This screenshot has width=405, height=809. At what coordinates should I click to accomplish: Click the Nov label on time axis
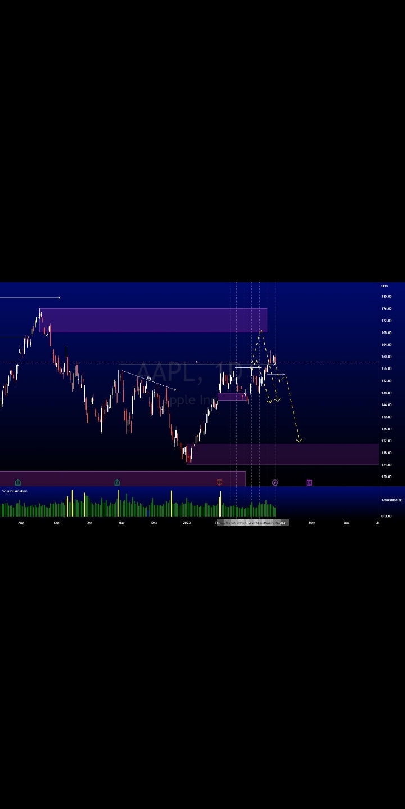[121, 523]
